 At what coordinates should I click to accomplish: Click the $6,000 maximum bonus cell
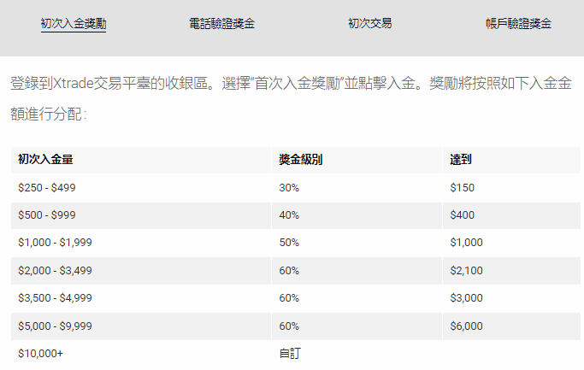pyautogui.click(x=511, y=326)
